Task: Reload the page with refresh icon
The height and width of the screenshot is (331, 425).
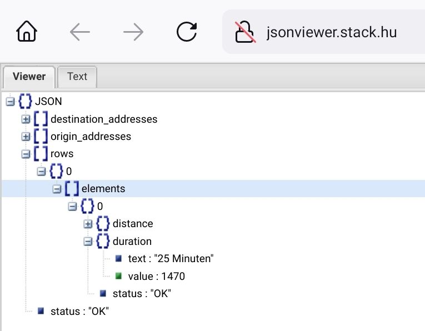Action: point(187,32)
